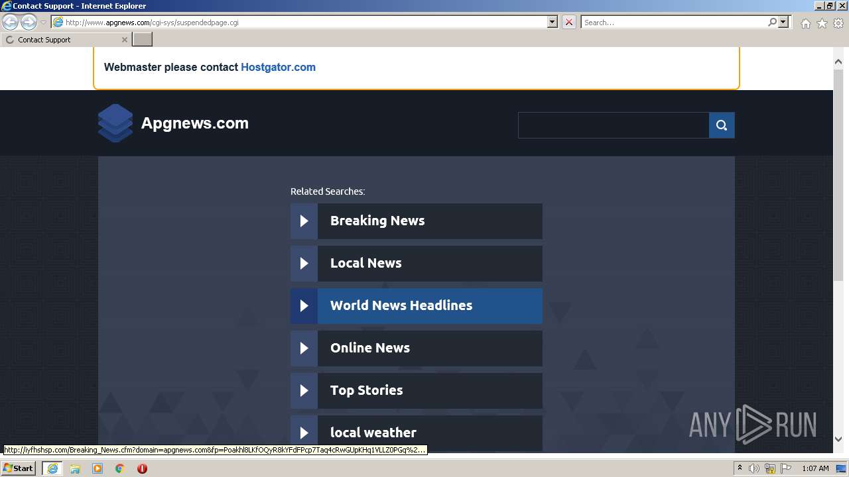Viewport: 849px width, 477px height.
Task: Click the magnifier icon in browser search box
Action: (772, 22)
